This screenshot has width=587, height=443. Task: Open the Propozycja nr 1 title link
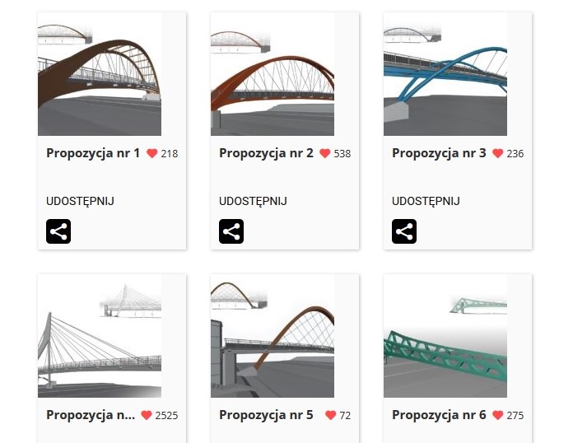[93, 153]
